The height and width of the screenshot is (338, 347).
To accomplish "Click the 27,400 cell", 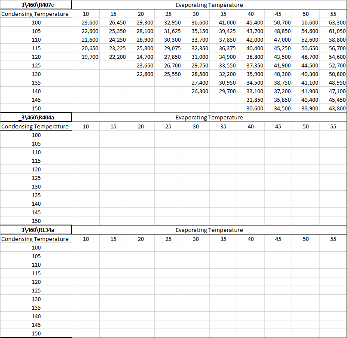I will pos(195,83).
